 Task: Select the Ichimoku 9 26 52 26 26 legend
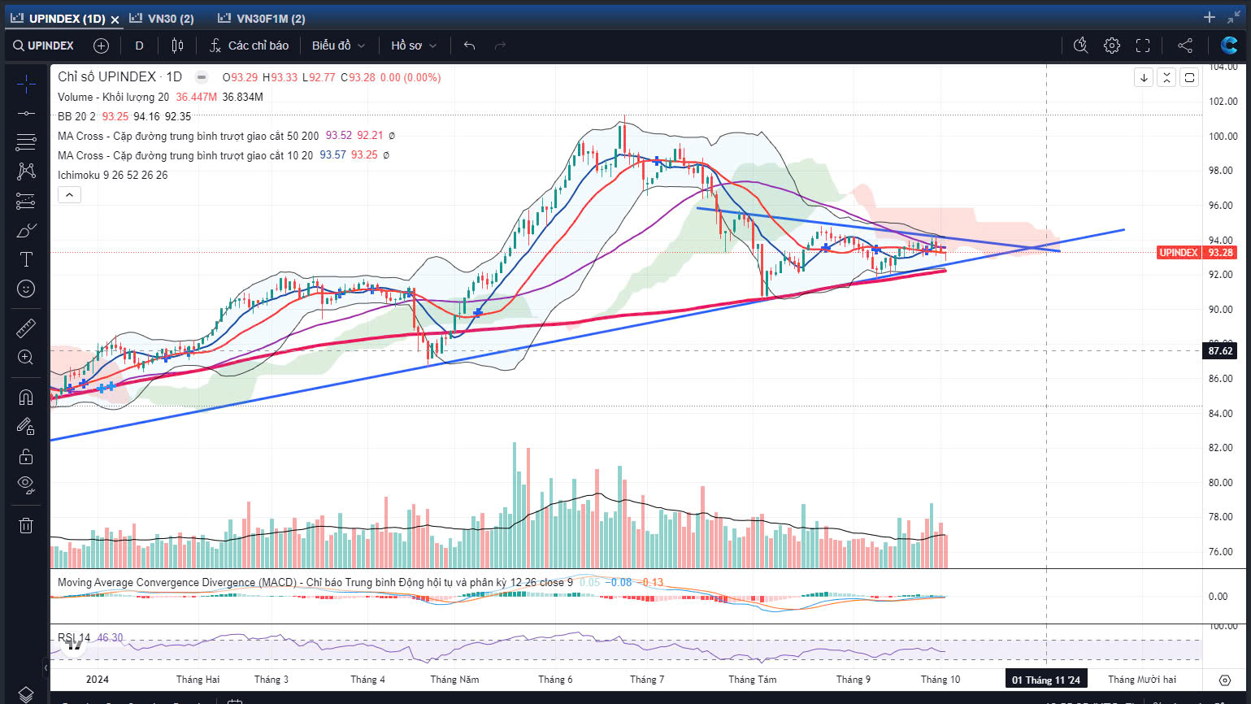112,175
